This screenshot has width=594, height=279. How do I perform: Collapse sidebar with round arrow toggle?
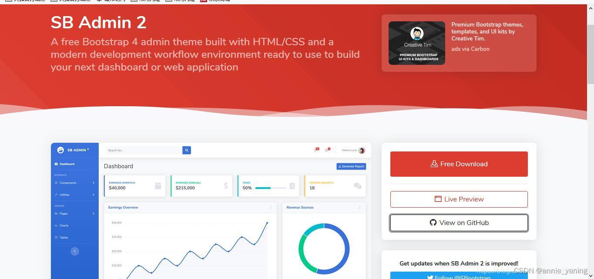tap(75, 251)
